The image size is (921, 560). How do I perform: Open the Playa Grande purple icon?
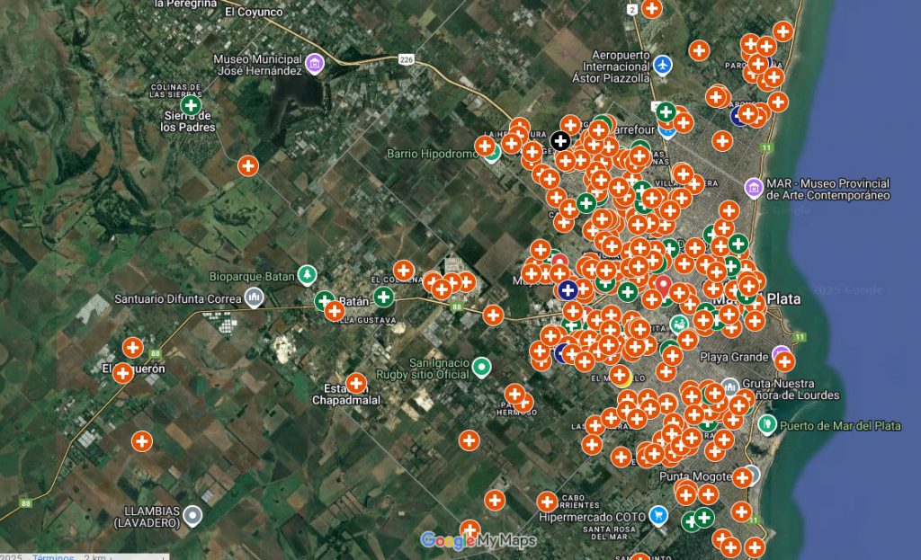pos(780,353)
